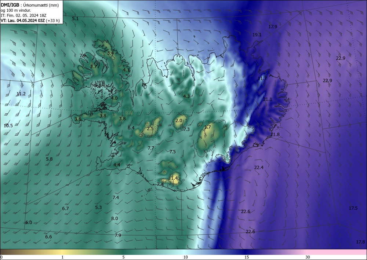
Task: Click the 1.7 value on Vatnajökull
Action: [208, 127]
